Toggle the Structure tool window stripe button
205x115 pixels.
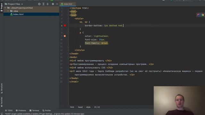coord(2,88)
